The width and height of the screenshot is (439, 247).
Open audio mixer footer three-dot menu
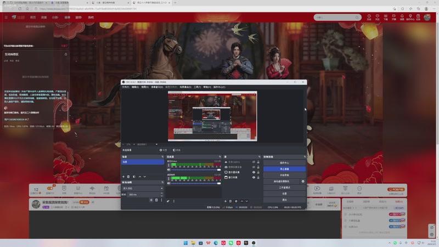(x=174, y=201)
